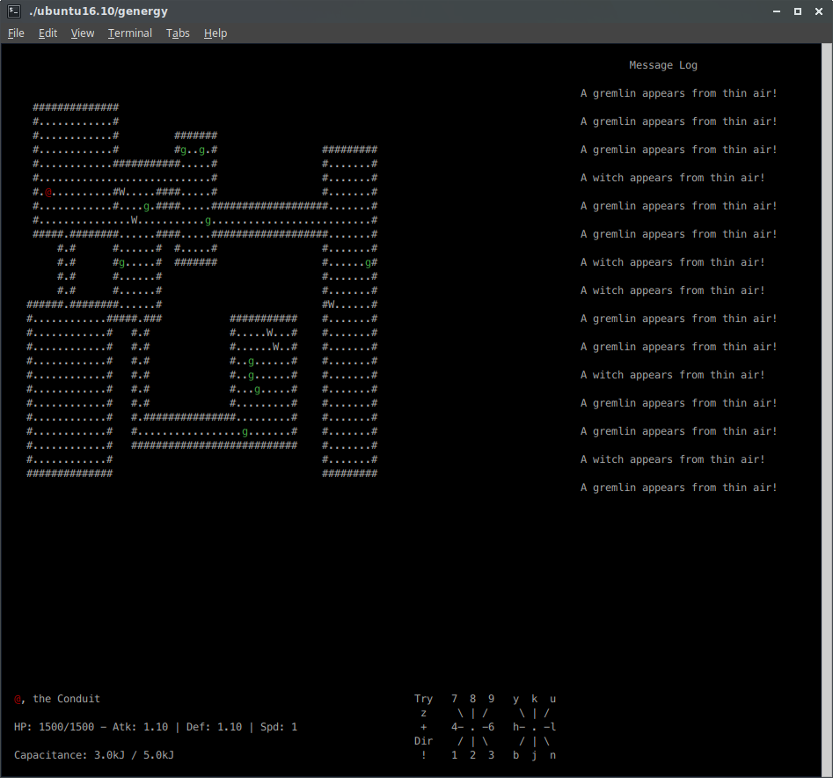
Task: Click the Capacitance 3.0kJ / 5.0kJ readout
Action: [x=94, y=755]
